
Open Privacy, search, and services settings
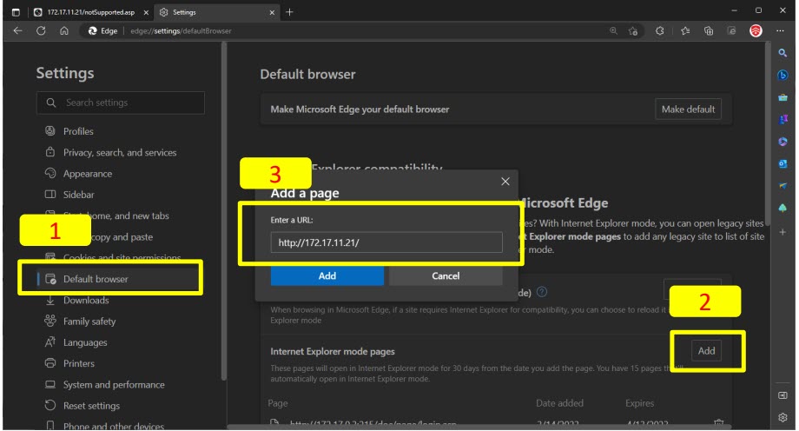[119, 152]
